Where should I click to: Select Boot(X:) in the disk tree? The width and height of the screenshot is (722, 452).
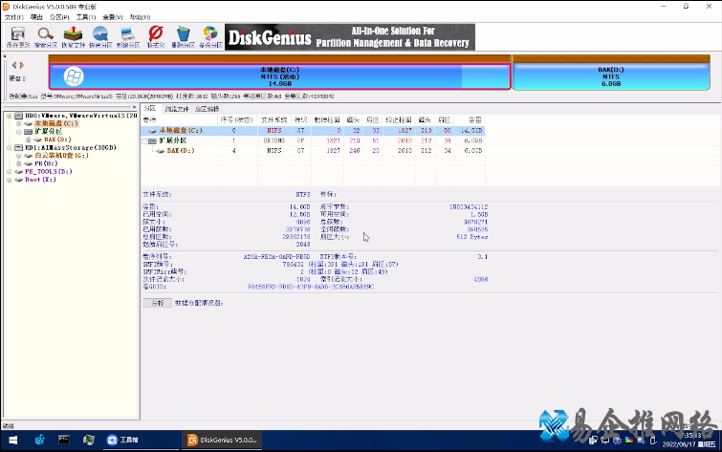(40, 180)
